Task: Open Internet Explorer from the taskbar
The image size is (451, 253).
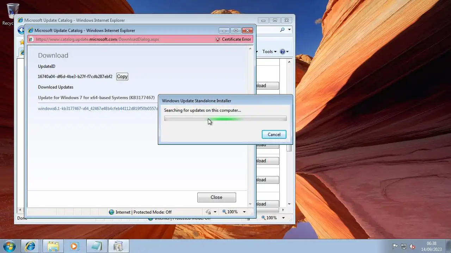Action: tap(30, 246)
